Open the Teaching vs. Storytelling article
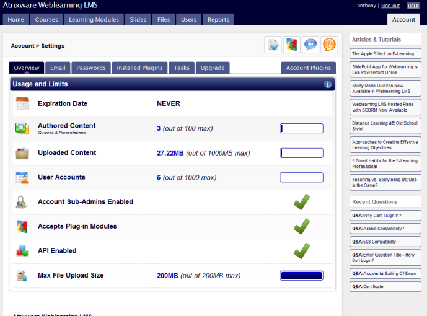This screenshot has width=427, height=316. (385, 182)
